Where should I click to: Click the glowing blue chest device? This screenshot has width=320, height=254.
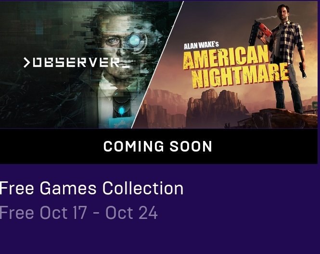point(122,111)
